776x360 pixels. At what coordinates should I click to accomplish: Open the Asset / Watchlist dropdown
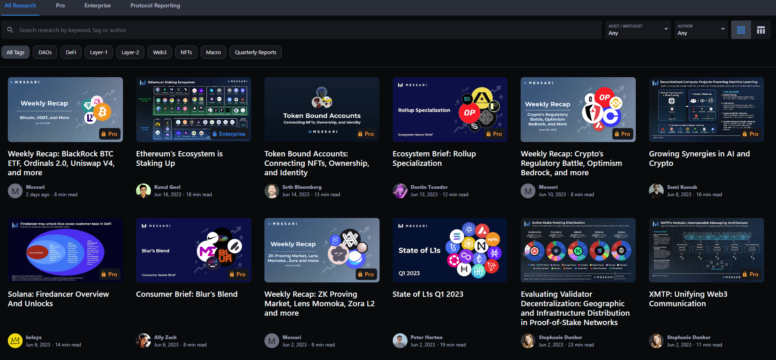[638, 30]
